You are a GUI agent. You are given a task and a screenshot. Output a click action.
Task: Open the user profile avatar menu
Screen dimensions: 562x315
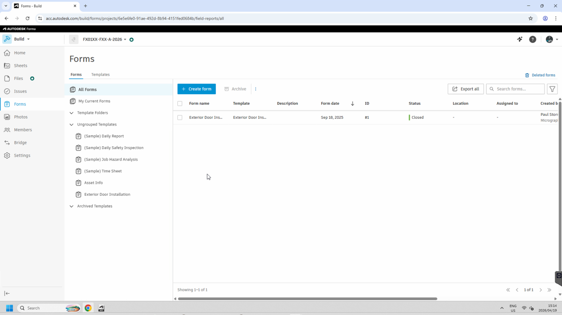click(x=551, y=39)
